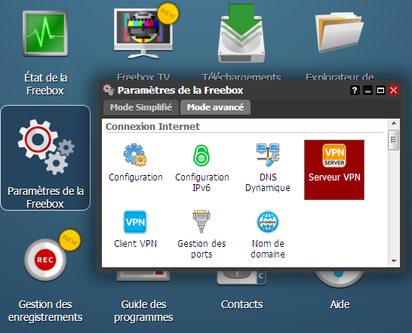Click the Contacts desktop label
The width and height of the screenshot is (412, 333).
(241, 304)
